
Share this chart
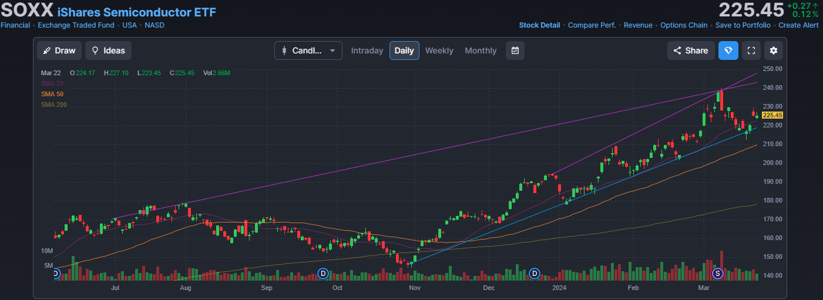[x=691, y=50]
